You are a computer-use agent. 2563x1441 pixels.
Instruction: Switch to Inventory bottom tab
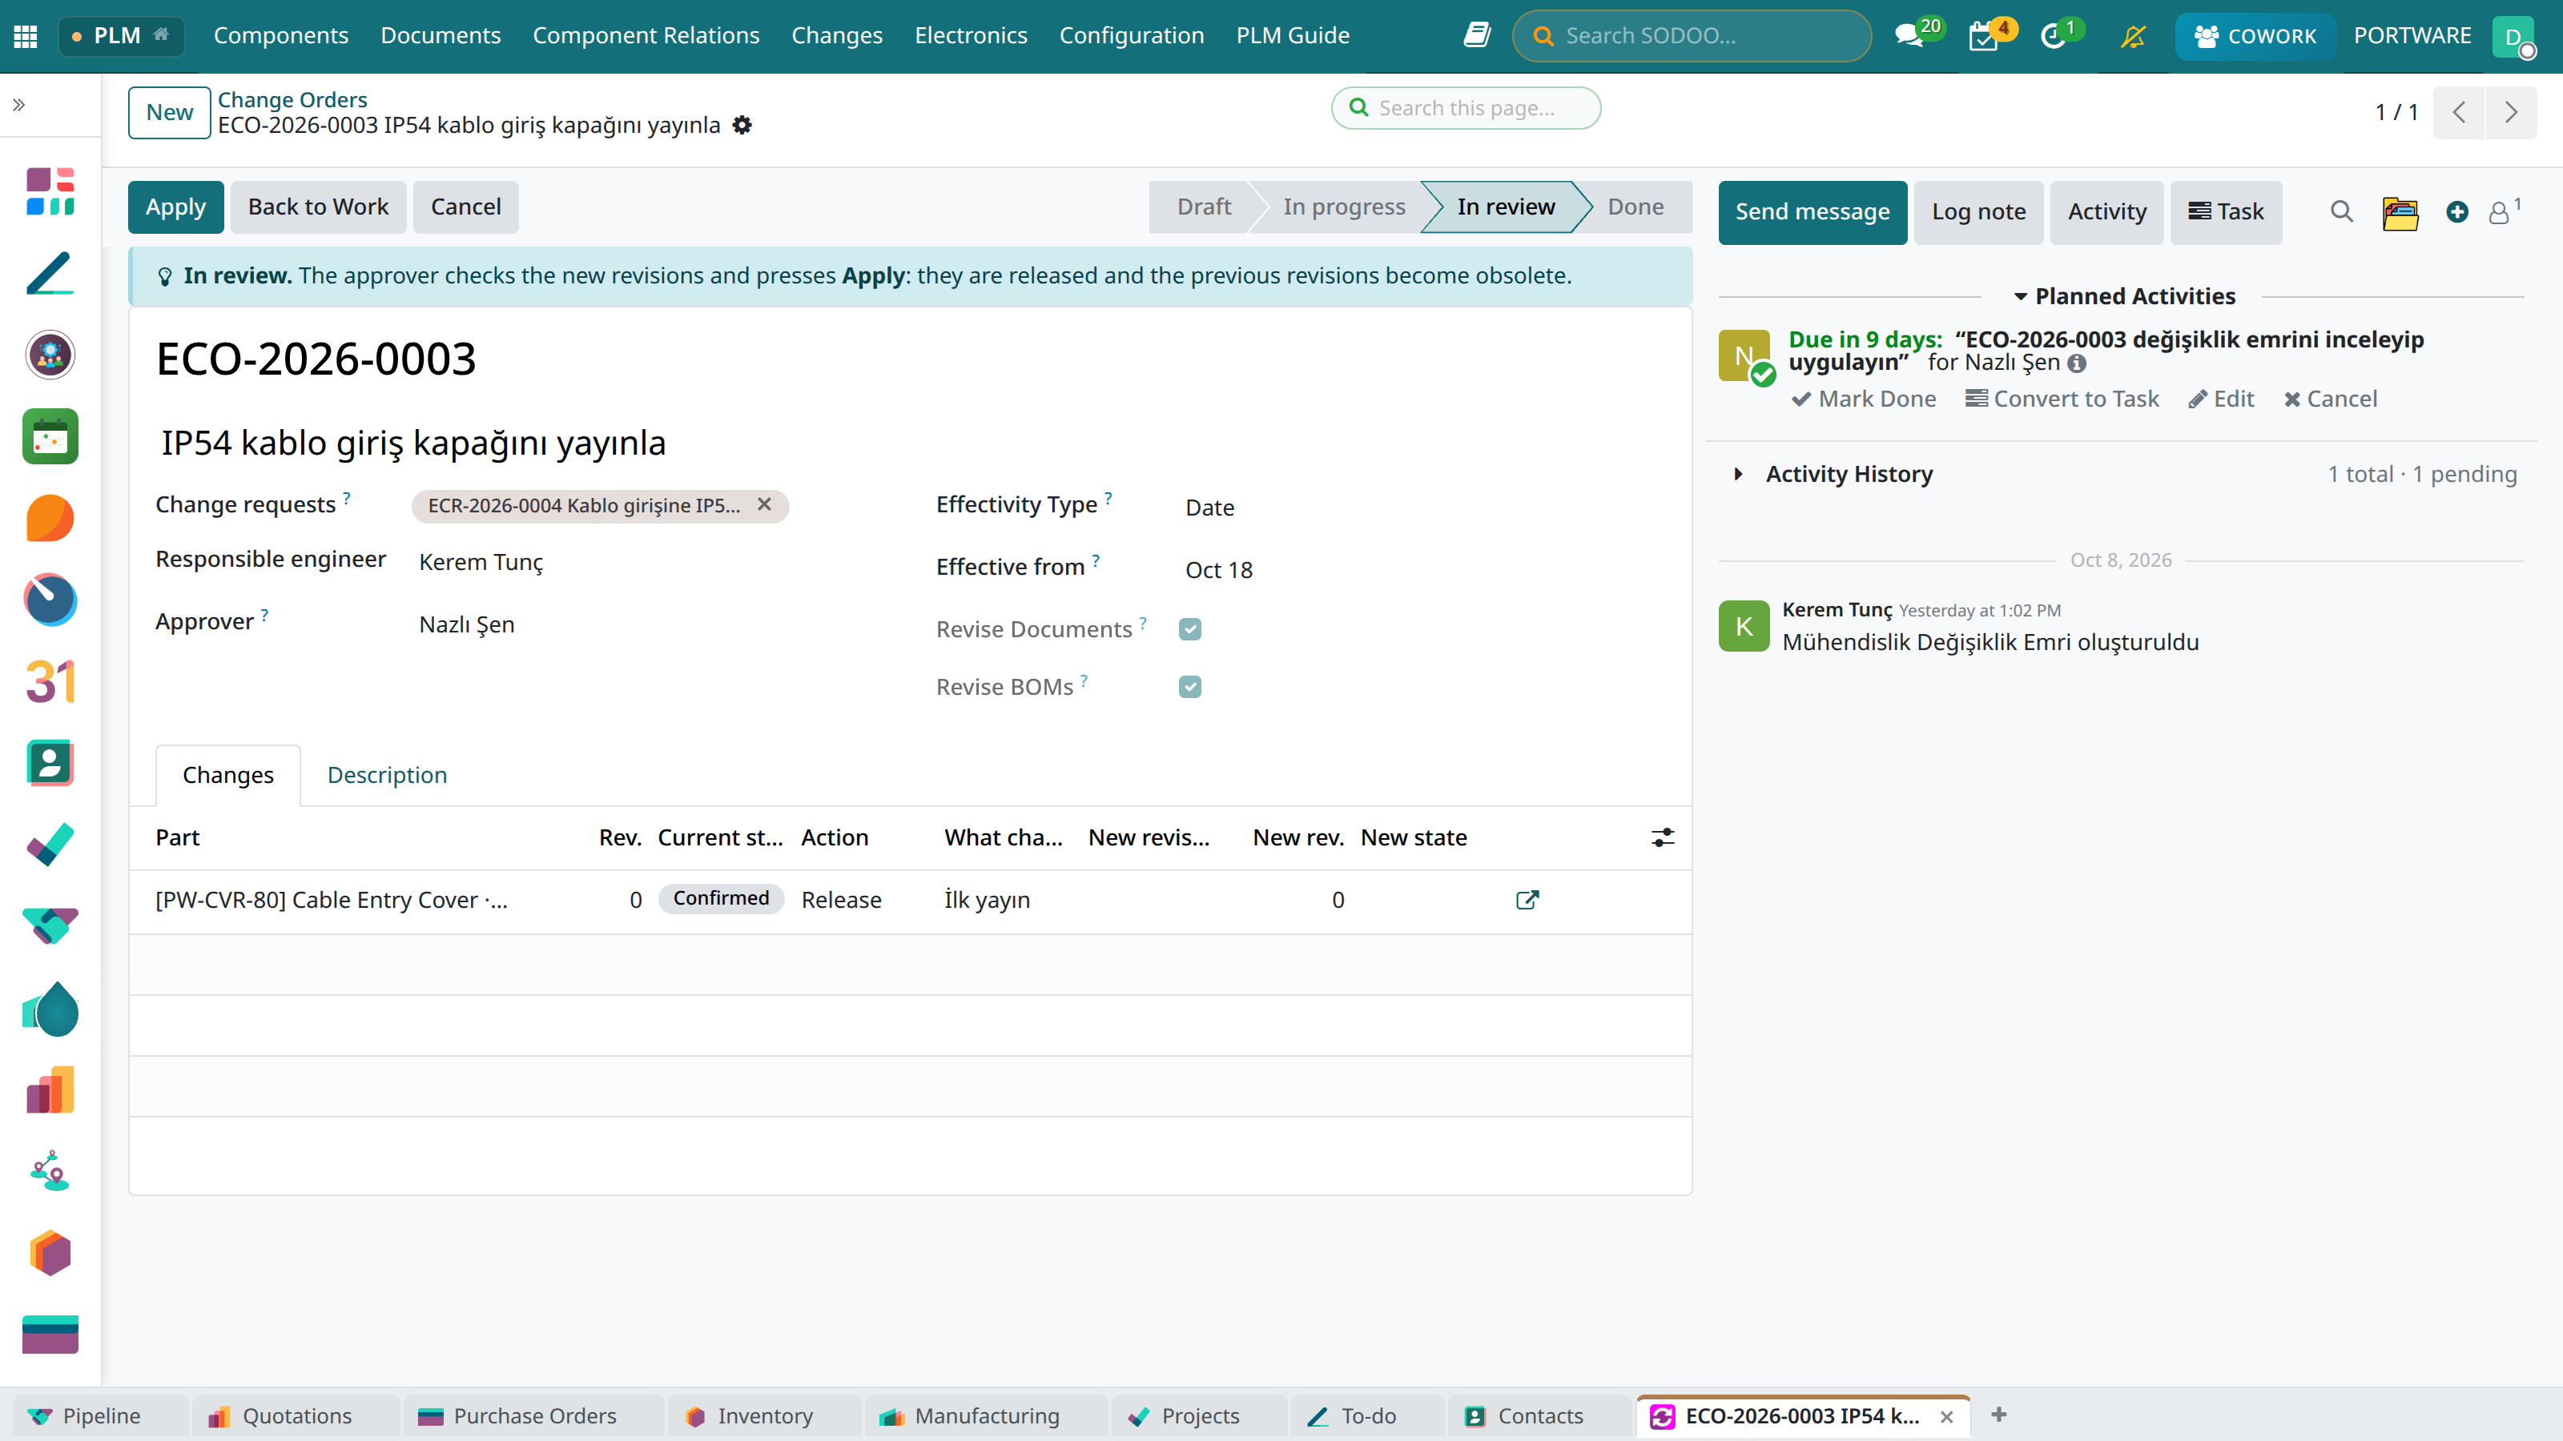coord(764,1415)
